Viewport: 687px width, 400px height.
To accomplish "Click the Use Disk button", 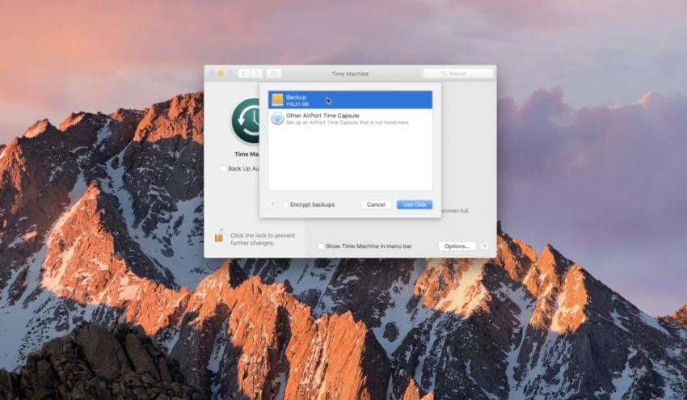I will click(x=415, y=204).
